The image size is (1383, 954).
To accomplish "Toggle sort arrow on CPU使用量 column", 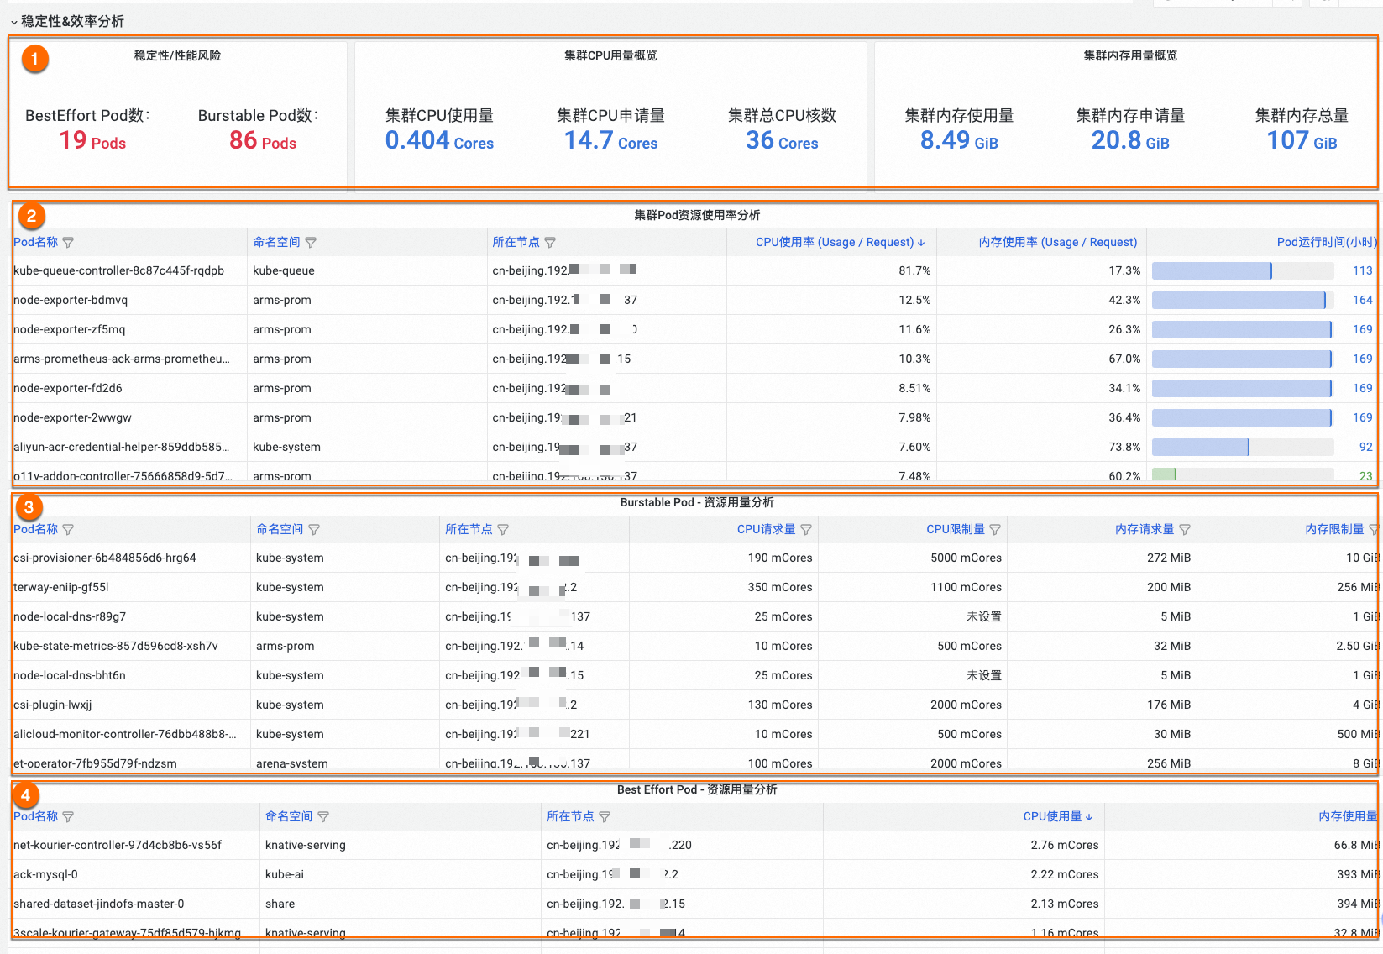I will 1089,817.
